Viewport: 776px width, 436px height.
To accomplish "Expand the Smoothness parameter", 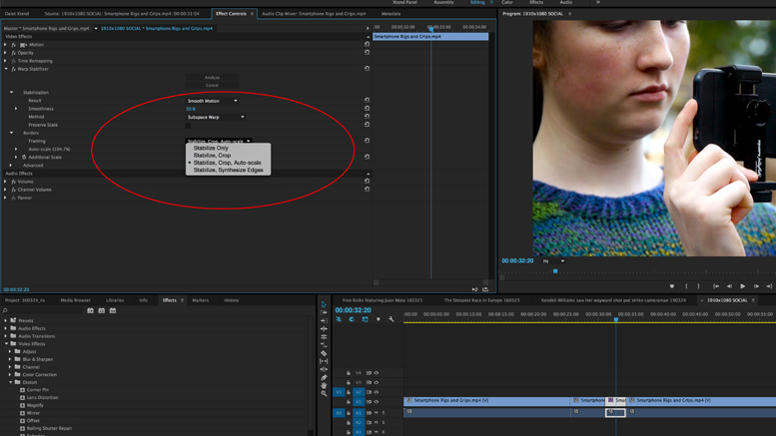I will click(x=16, y=109).
